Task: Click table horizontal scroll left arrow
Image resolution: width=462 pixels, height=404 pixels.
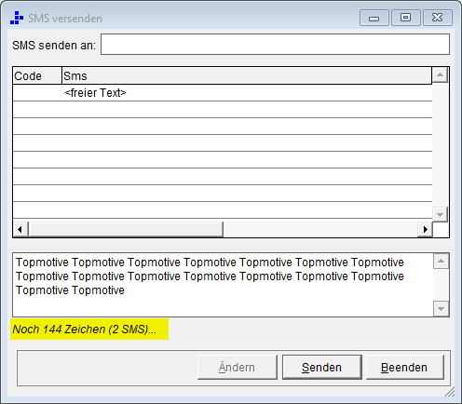Action: [x=20, y=230]
